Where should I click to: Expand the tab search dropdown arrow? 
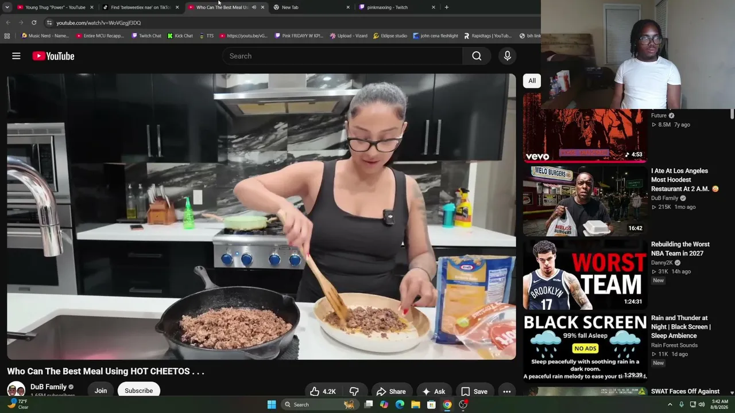pos(7,7)
